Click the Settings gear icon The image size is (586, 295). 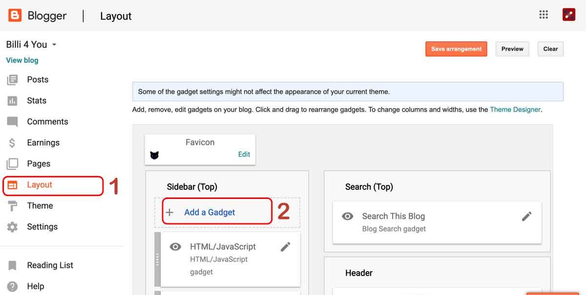pyautogui.click(x=13, y=227)
